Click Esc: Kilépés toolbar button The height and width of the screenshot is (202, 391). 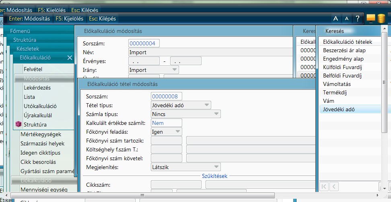(103, 18)
